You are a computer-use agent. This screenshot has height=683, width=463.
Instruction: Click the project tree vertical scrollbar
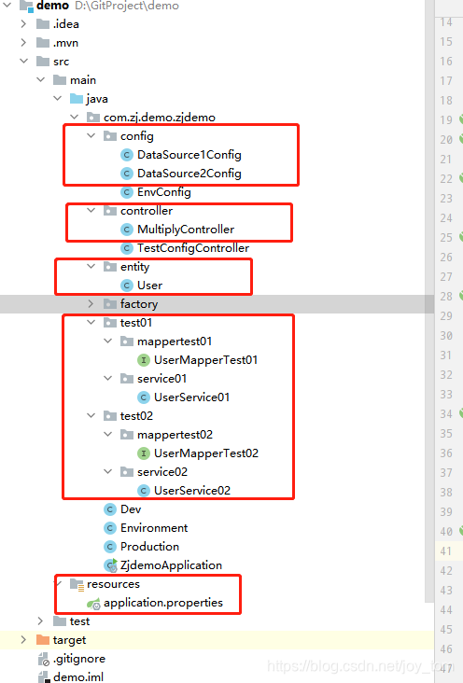click(x=430, y=300)
